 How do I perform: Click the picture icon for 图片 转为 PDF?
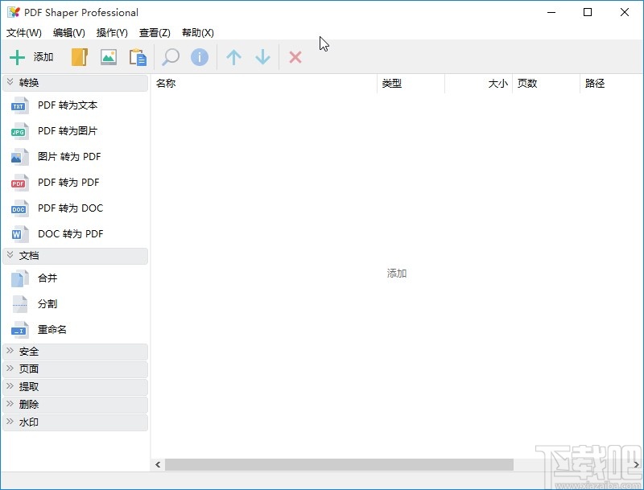(x=19, y=157)
